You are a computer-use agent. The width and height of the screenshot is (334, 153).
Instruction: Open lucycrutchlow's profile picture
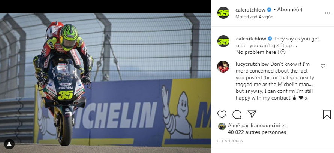tap(223, 67)
